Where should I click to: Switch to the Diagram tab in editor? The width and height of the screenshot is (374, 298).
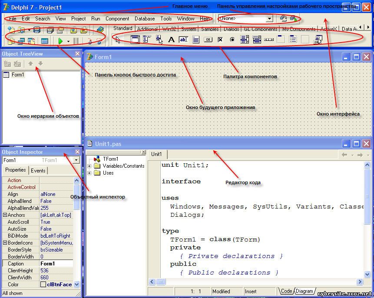(304, 291)
